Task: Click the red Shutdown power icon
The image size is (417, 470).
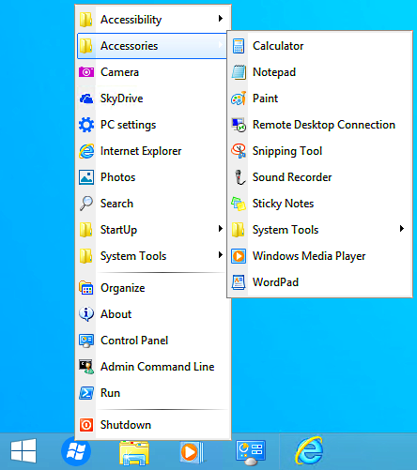Action: coord(86,425)
